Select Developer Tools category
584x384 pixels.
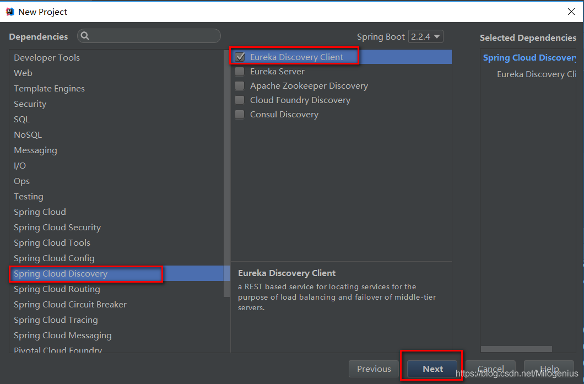point(116,58)
